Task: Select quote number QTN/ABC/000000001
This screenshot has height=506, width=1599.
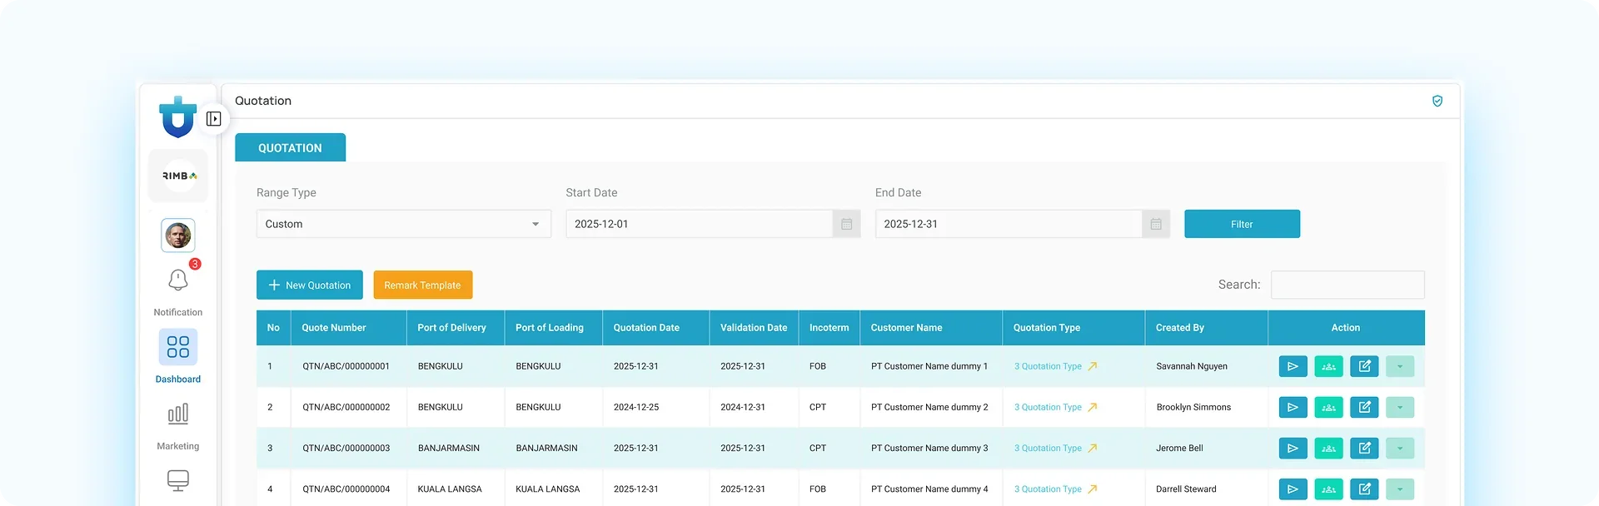Action: [x=346, y=366]
